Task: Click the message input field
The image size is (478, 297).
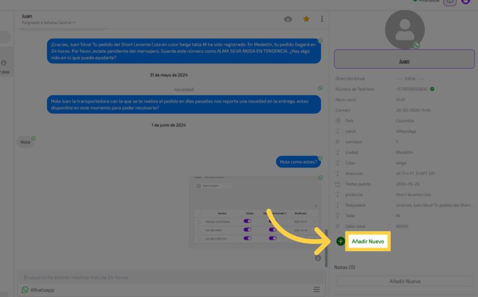Action: tap(168, 277)
